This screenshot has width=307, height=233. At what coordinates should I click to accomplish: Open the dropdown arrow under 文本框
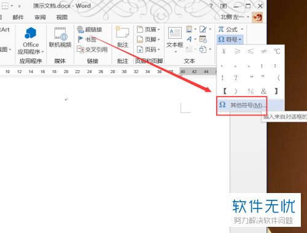click(176, 52)
